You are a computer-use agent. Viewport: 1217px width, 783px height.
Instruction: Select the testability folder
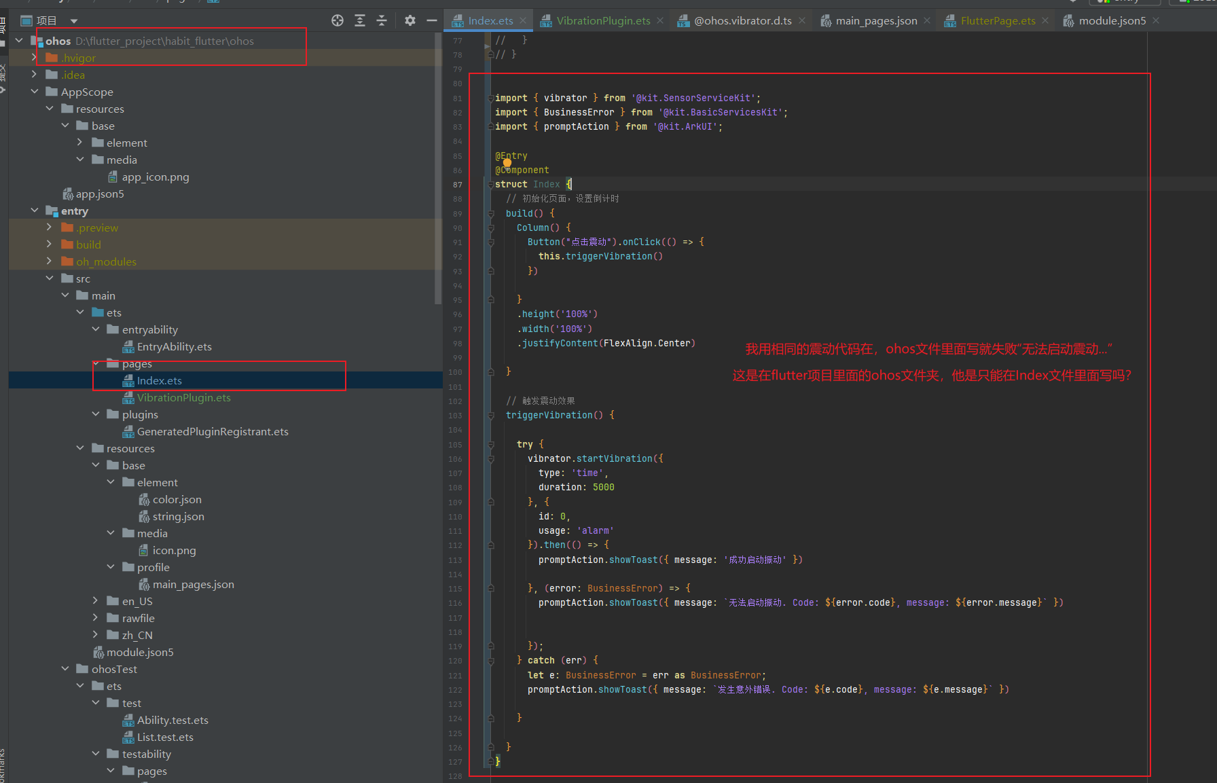(146, 754)
